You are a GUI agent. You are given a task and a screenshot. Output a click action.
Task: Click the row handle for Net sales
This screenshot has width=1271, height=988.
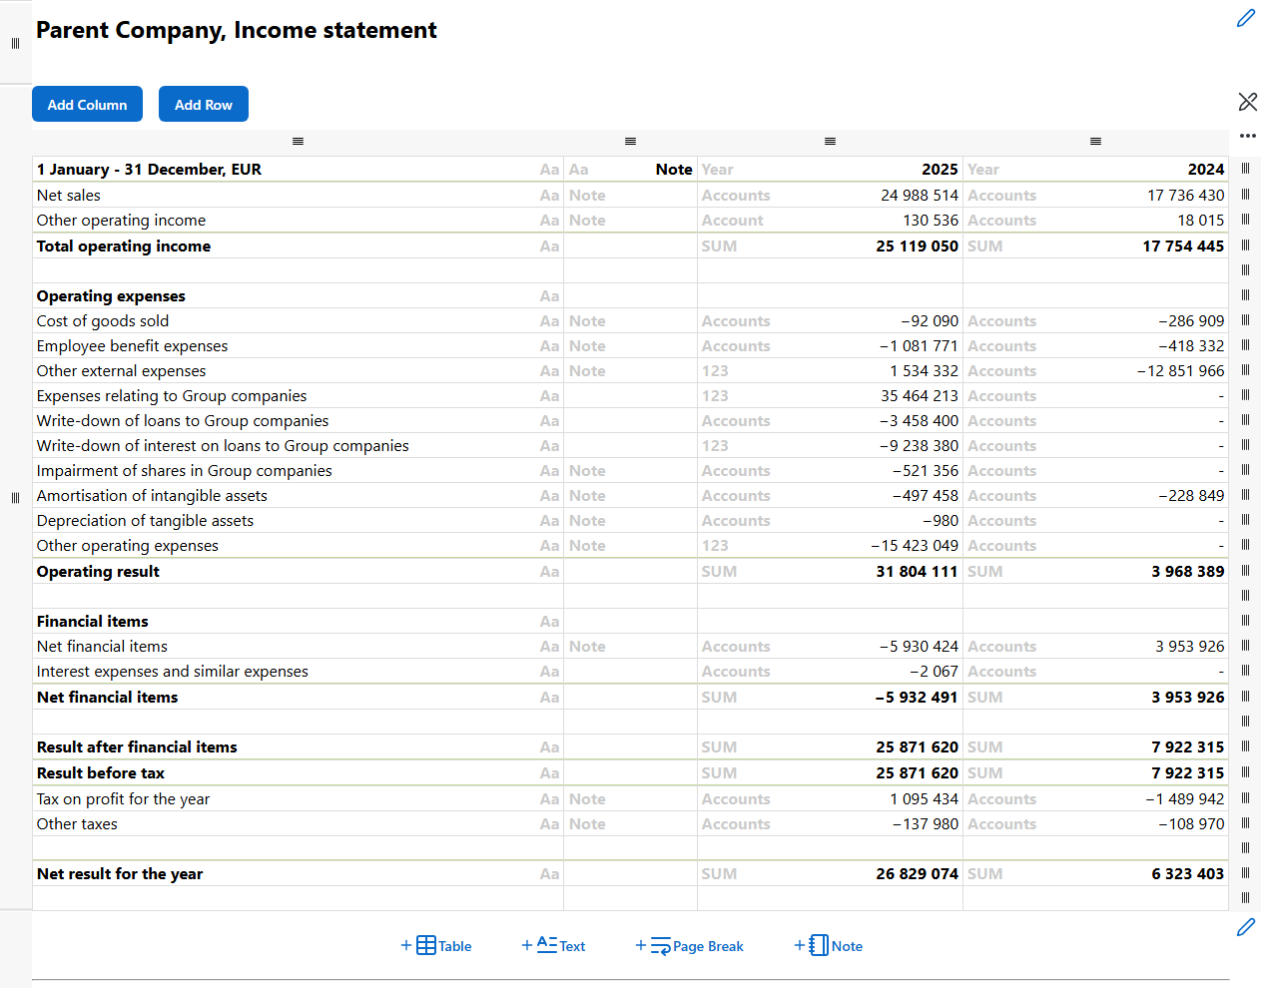coord(1245,194)
